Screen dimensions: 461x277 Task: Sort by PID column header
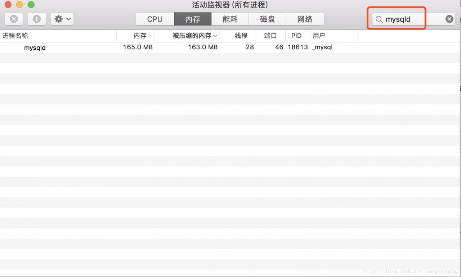296,36
